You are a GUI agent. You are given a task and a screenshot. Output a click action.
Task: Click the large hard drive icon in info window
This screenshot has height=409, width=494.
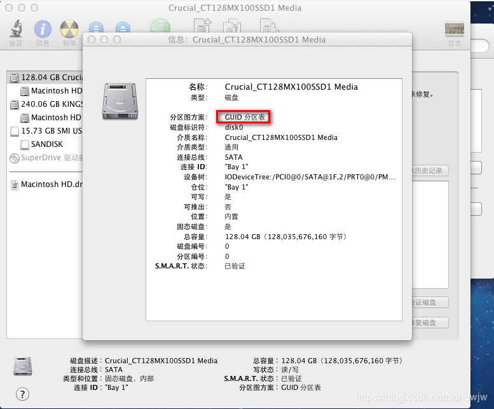tap(120, 101)
